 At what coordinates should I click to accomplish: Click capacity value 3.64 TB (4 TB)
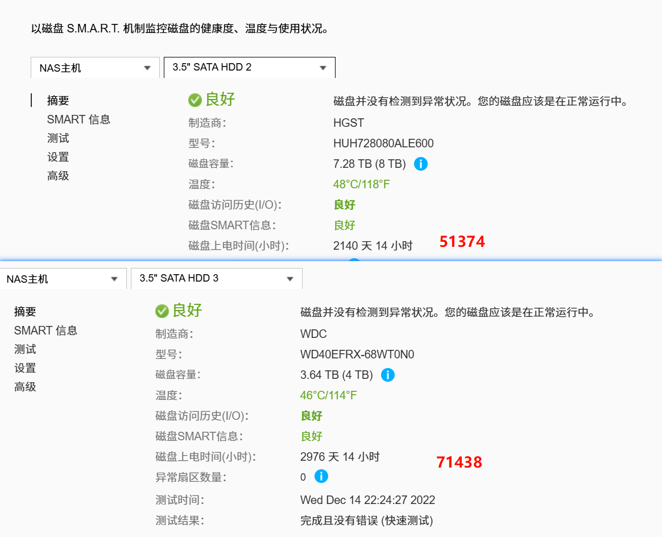(337, 375)
